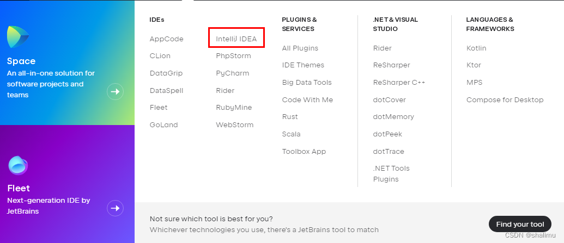The width and height of the screenshot is (564, 243).
Task: Select Toolbox App link
Action: click(304, 152)
